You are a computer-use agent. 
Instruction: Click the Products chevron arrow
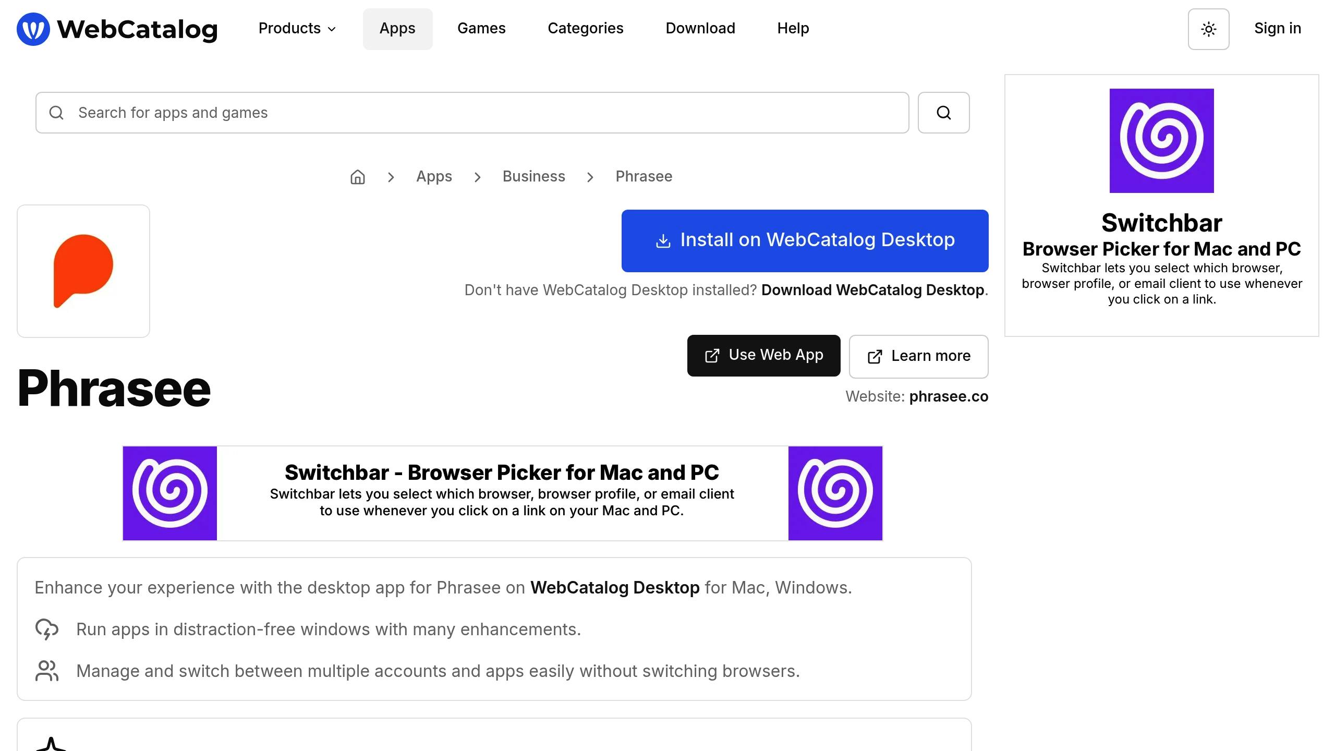(x=332, y=29)
